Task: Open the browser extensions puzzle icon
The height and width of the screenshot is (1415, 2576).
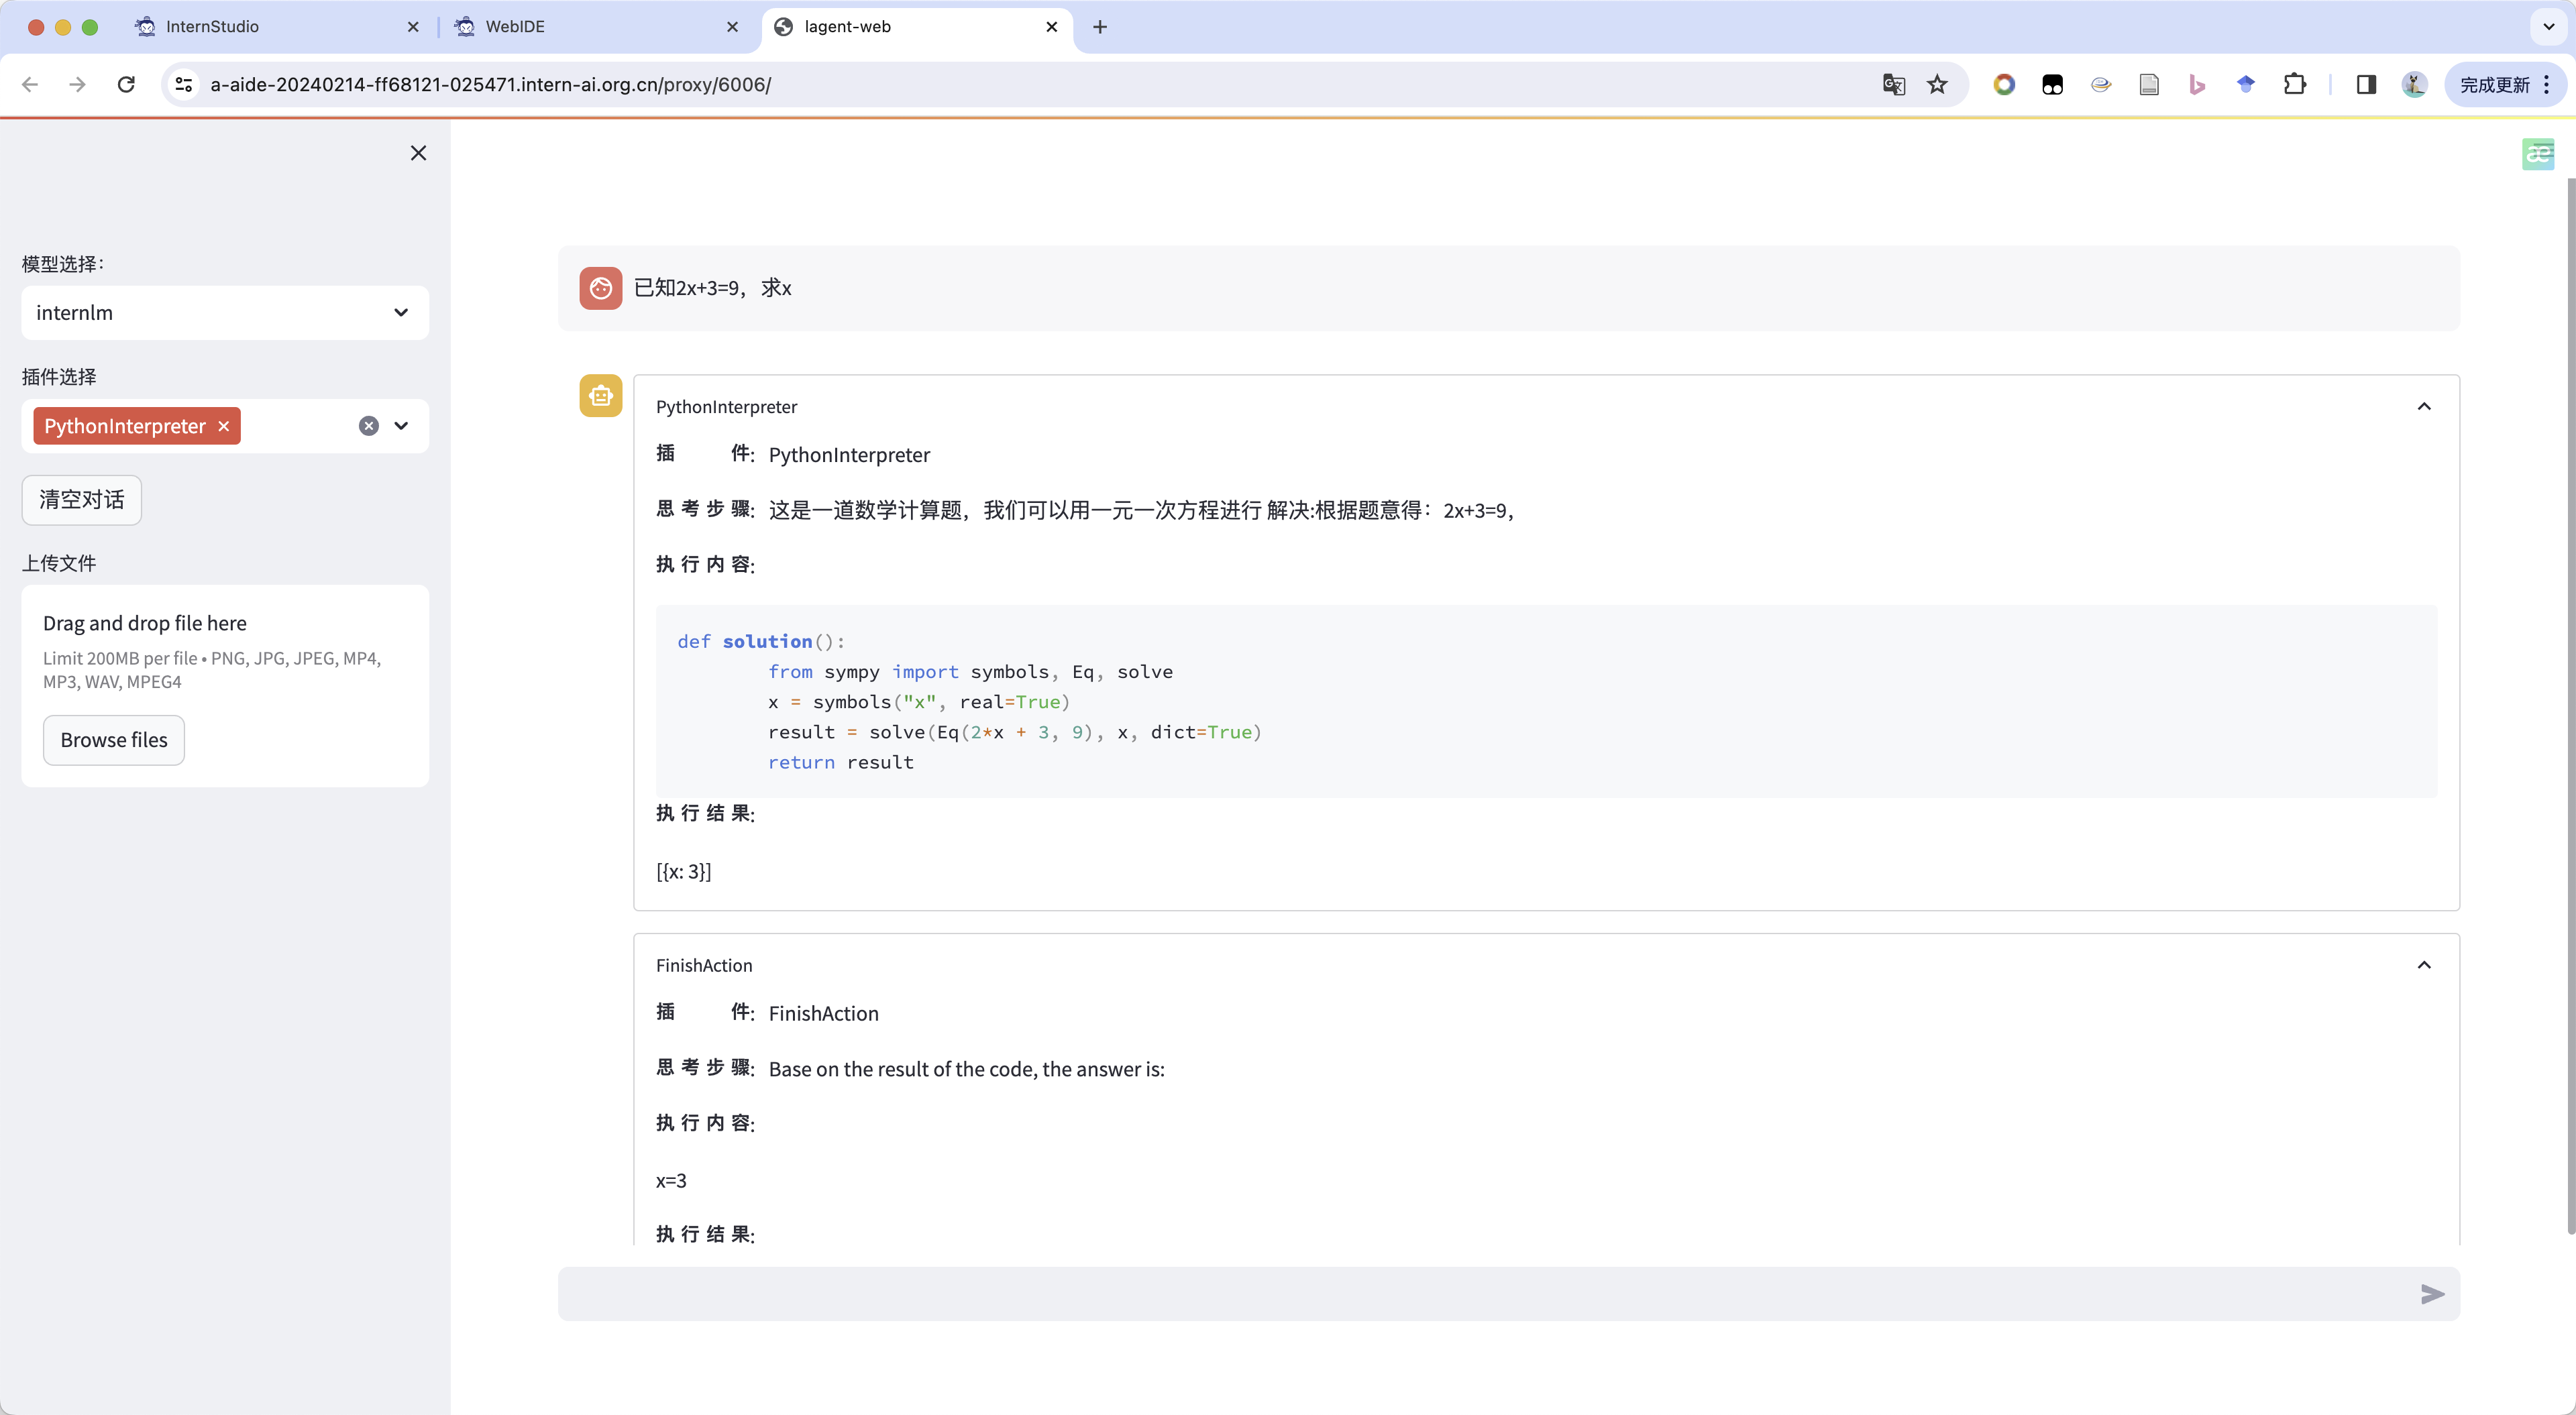Action: 2295,85
